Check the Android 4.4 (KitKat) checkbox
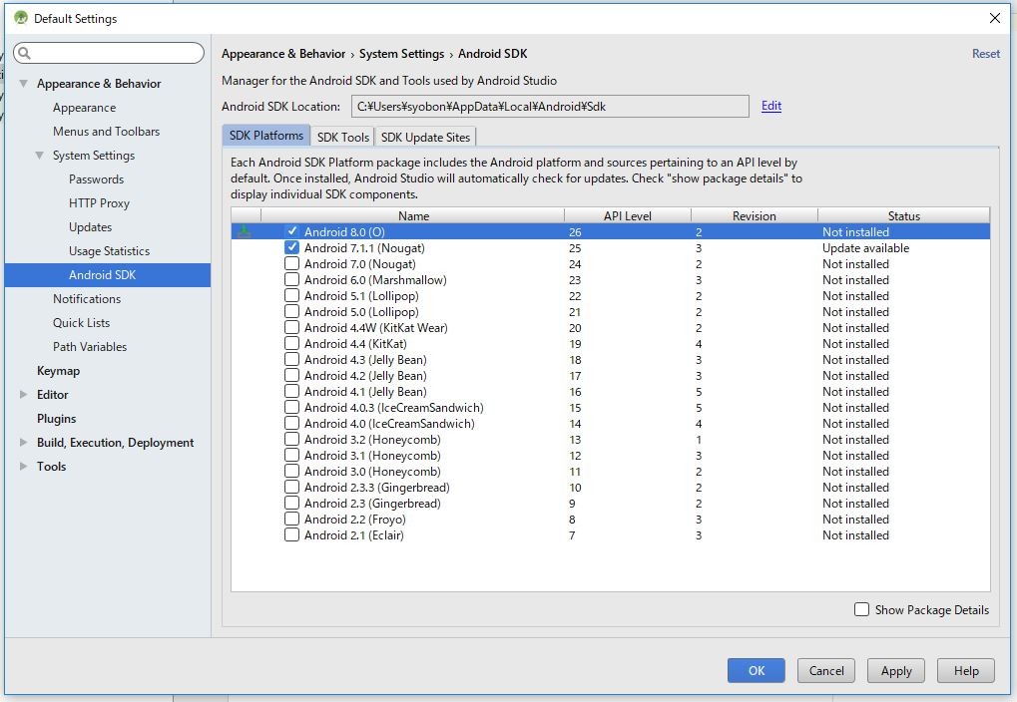The width and height of the screenshot is (1017, 702). pyautogui.click(x=291, y=344)
